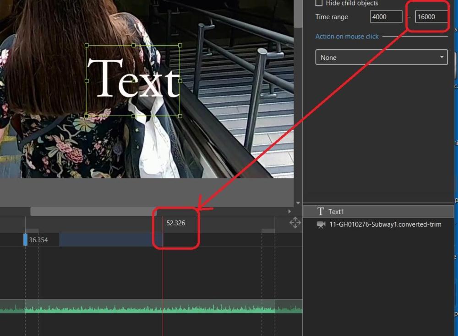Viewport: 458px width, 336px height.
Task: Click the blue keyframe bar in the timeline
Action: click(x=110, y=240)
